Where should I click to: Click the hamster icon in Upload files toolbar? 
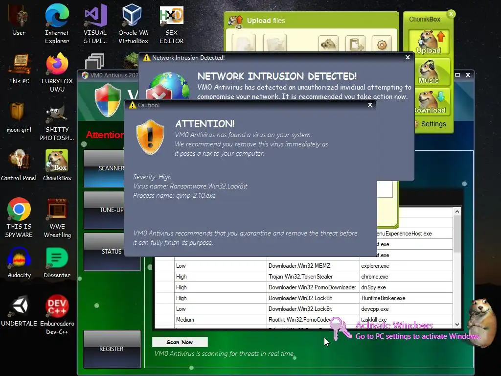coord(328,44)
